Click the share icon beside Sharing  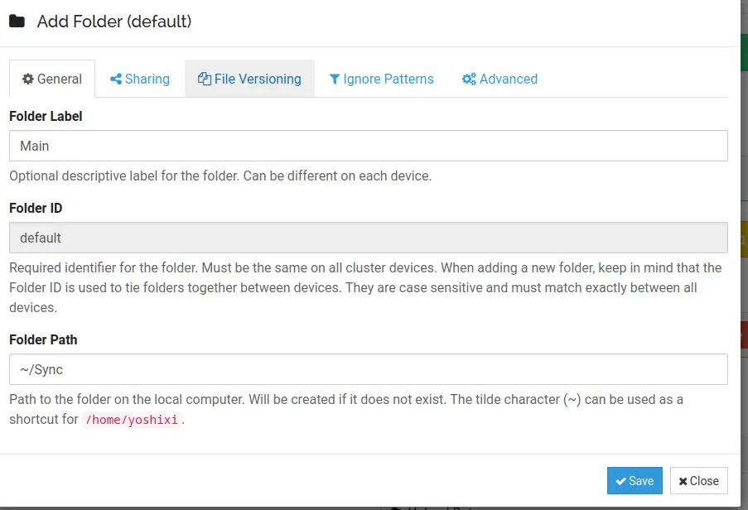point(116,79)
